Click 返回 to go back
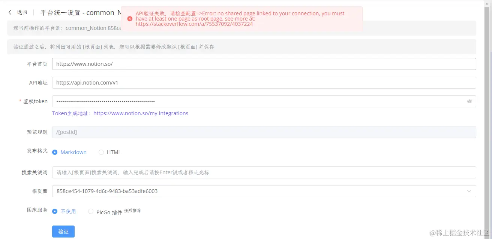The width and height of the screenshot is (492, 239). 21,12
